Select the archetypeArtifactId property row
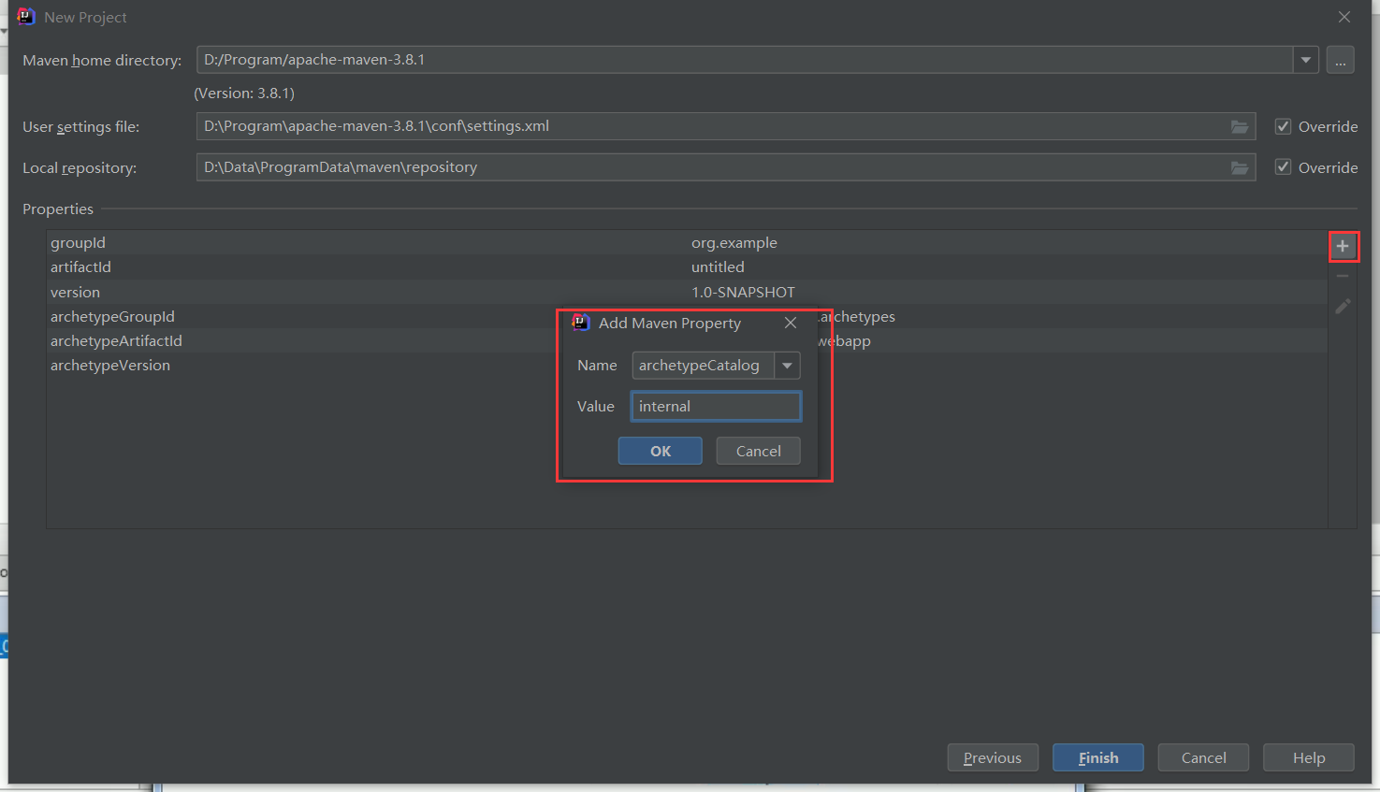 (687, 340)
